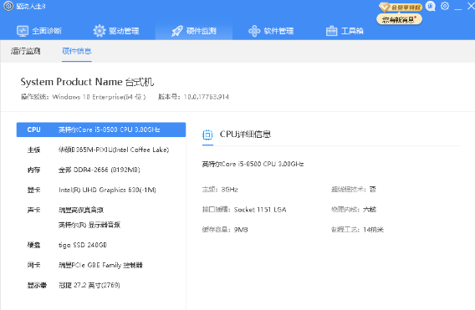Click the 会员享特权 VIP badge

coord(401,7)
